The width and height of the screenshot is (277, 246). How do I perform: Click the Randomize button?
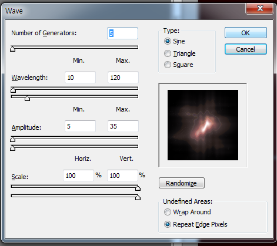(x=182, y=183)
